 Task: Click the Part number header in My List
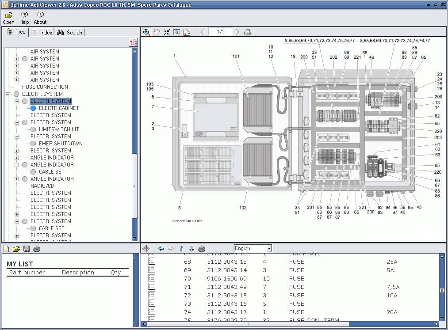pos(27,272)
